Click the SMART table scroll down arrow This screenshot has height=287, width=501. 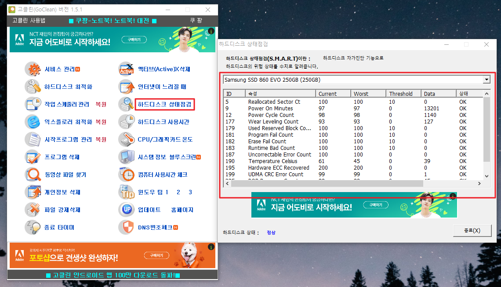click(x=486, y=176)
